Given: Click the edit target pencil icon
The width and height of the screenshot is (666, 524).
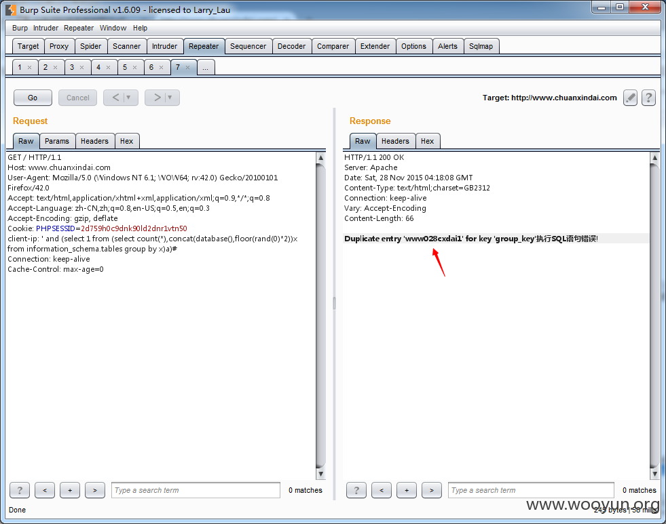Looking at the screenshot, I should 630,98.
